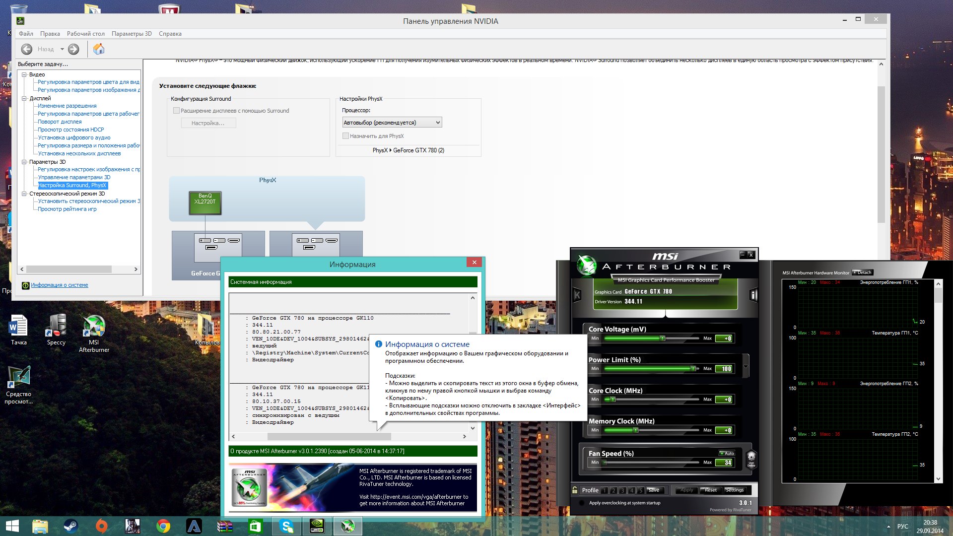Click Steam icon in taskbar
Image resolution: width=953 pixels, height=536 pixels.
coord(70,526)
